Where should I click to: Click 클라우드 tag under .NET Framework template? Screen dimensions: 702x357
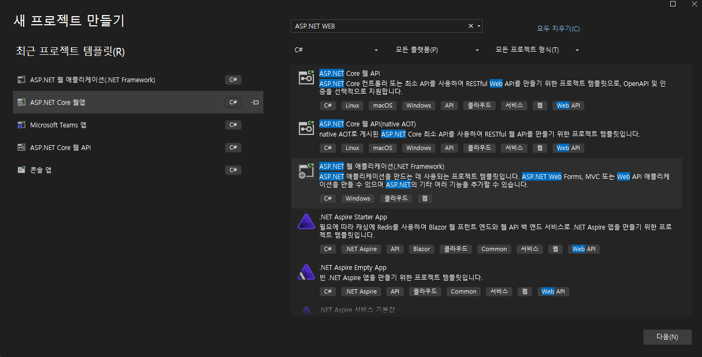click(396, 198)
